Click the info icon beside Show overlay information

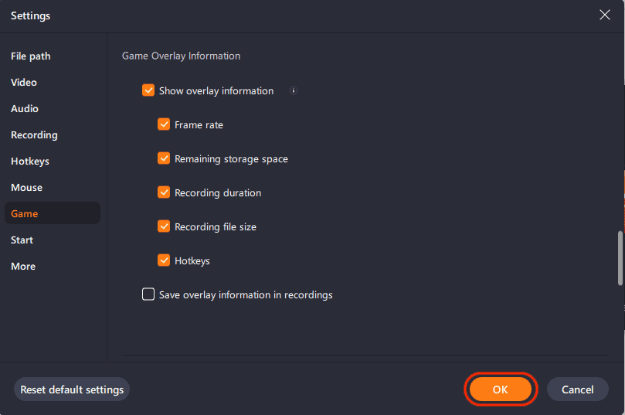(294, 90)
